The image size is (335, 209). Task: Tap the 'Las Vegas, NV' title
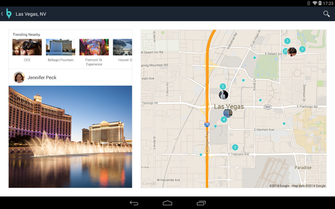[31, 14]
